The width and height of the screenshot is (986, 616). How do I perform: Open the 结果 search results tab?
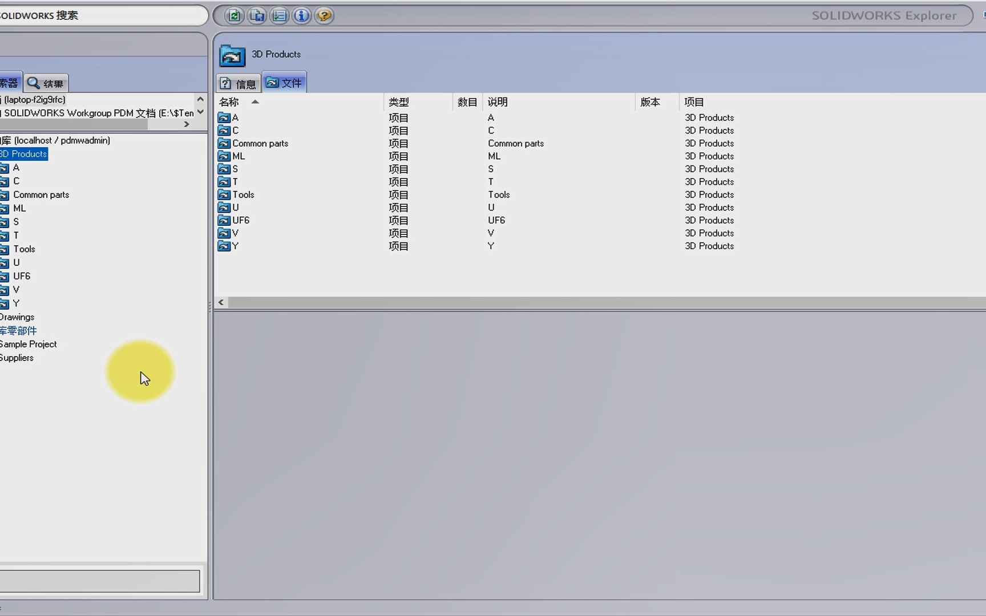[46, 83]
